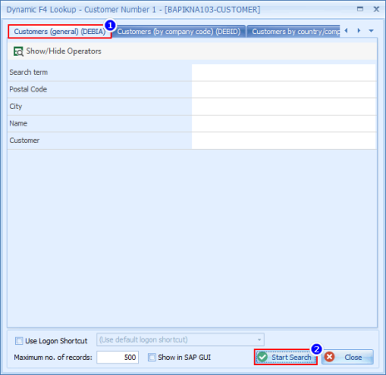Toggle the Show in SAP GUI checkbox
Screen dimensions: 386x375
pyautogui.click(x=152, y=358)
